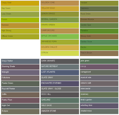Choose the whistling dixie swatch
The image size is (119, 115).
(99, 106)
